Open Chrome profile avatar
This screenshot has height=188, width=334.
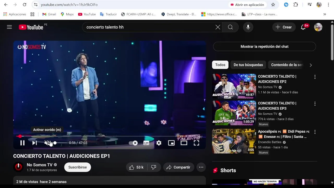coord(319,5)
